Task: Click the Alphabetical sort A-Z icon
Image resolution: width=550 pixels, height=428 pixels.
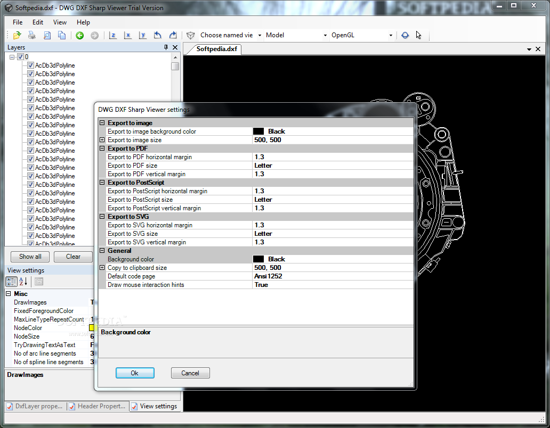Action: pos(23,281)
